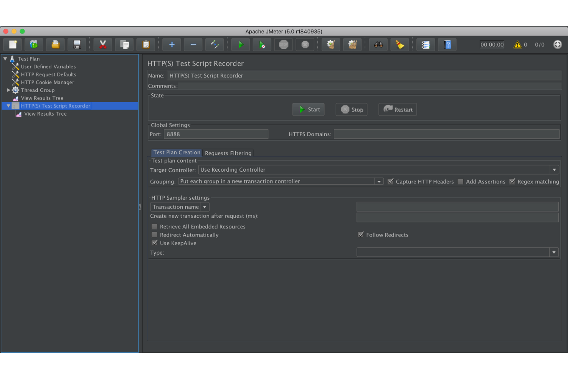Image resolution: width=568 pixels, height=379 pixels.
Task: Select the Thread Group tree node
Action: pos(38,90)
